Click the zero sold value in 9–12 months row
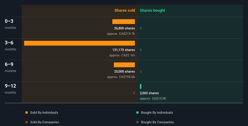Image resolution: width=248 pixels, height=126 pixels. coord(134,93)
